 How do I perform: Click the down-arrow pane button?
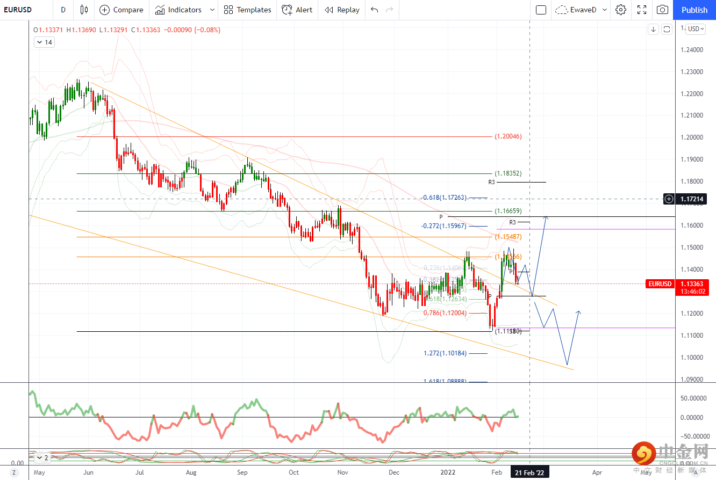click(x=653, y=29)
